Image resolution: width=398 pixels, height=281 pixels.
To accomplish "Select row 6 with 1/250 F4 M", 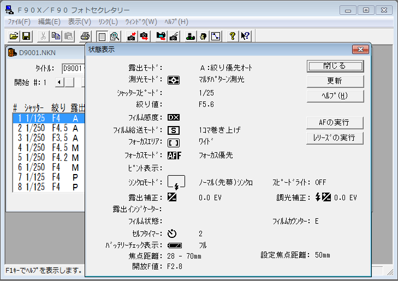I will (49, 168).
